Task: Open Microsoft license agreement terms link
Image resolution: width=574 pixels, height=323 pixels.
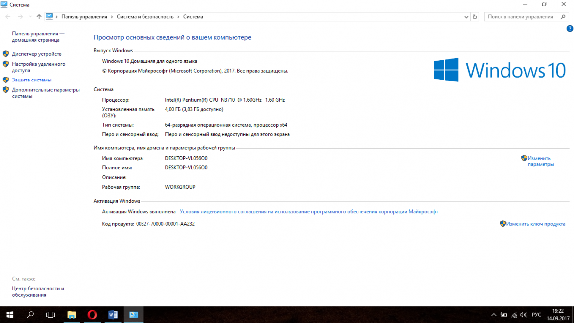Action: (x=309, y=212)
